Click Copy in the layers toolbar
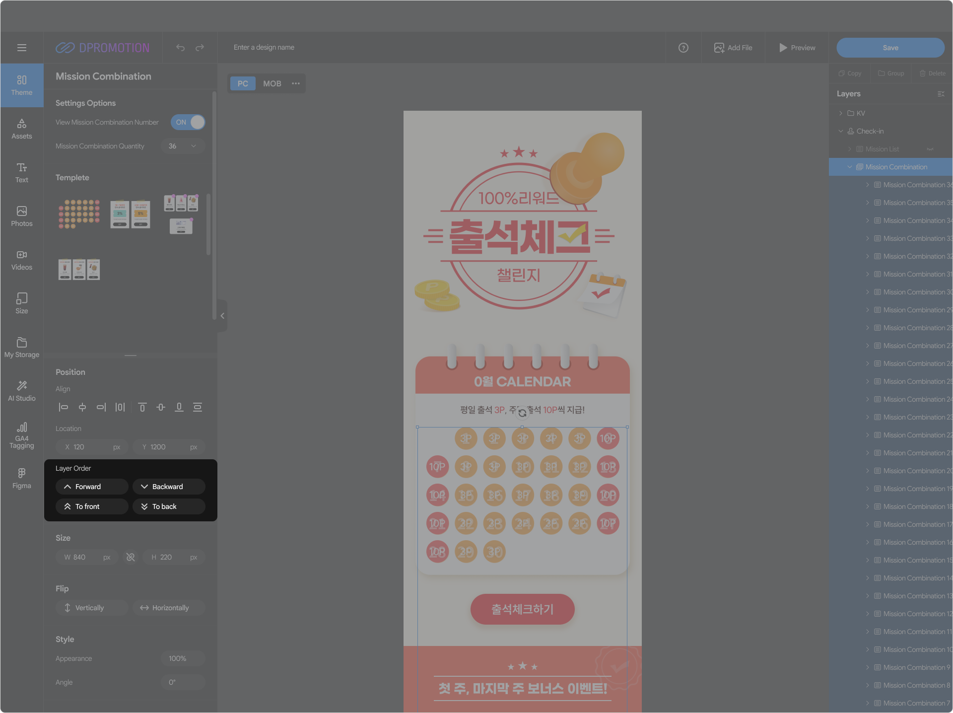The image size is (953, 713). click(x=850, y=73)
